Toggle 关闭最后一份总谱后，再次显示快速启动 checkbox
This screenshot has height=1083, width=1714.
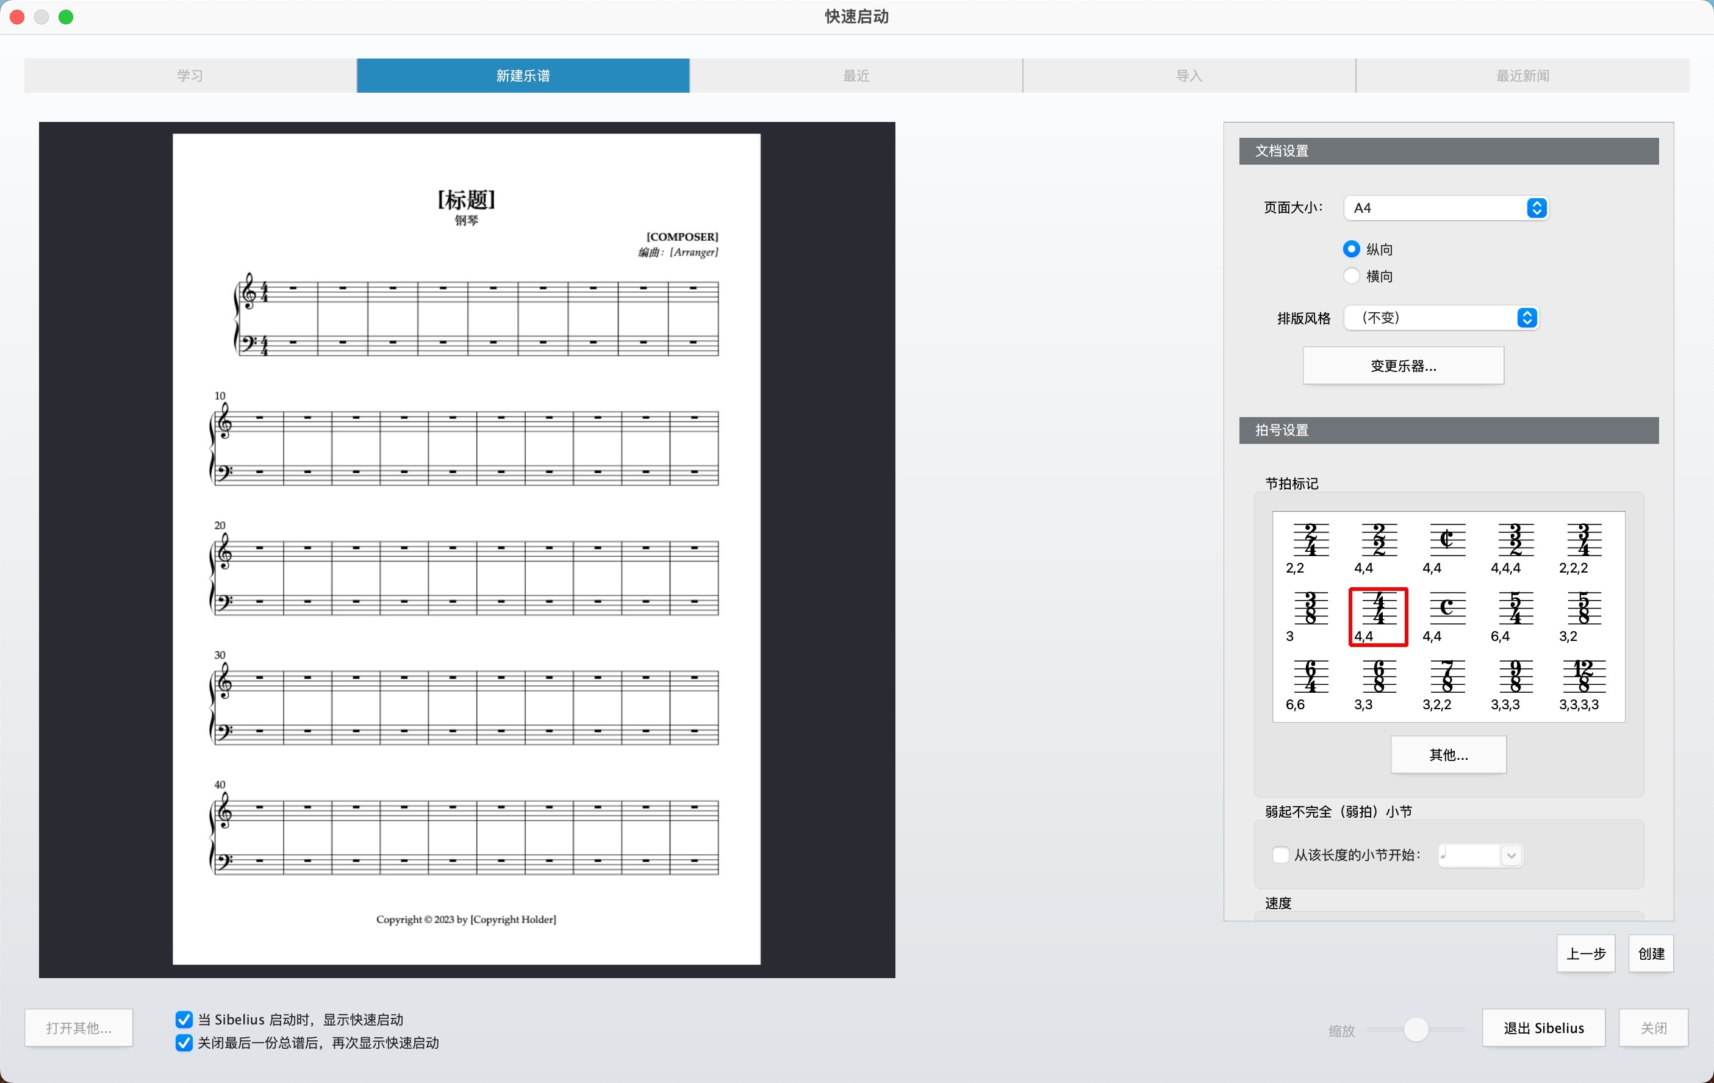pos(184,1043)
